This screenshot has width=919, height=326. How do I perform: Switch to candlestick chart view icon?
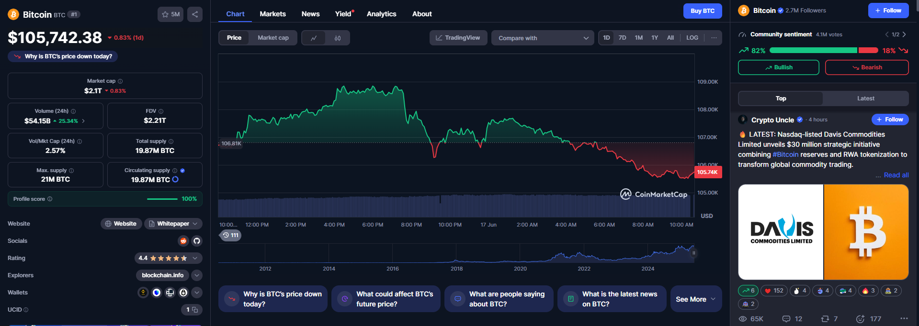338,38
